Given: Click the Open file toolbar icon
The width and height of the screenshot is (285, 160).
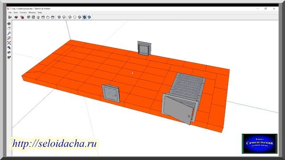Looking at the screenshot, I should pos(10,17).
